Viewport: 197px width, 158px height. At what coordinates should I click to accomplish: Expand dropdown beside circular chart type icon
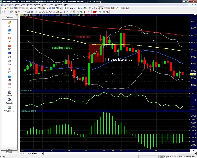pyautogui.click(x=102, y=8)
